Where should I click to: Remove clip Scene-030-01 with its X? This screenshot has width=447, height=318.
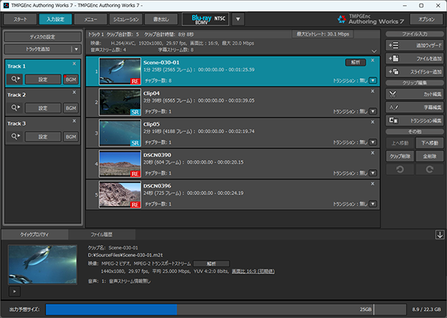pyautogui.click(x=372, y=60)
